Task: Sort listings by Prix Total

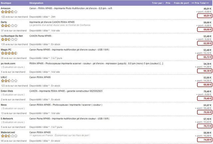Action: (x=200, y=3)
